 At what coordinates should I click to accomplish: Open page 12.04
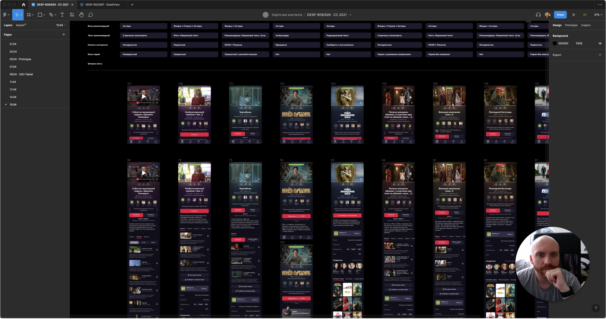[x=13, y=89]
